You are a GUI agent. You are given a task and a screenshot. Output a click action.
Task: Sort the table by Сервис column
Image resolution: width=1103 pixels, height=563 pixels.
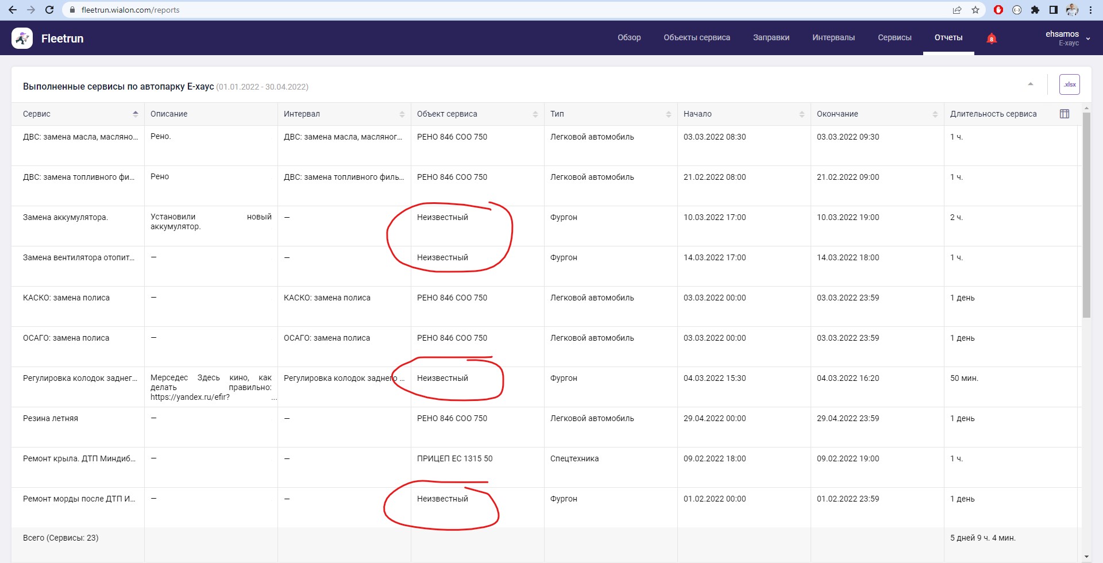pyautogui.click(x=136, y=114)
